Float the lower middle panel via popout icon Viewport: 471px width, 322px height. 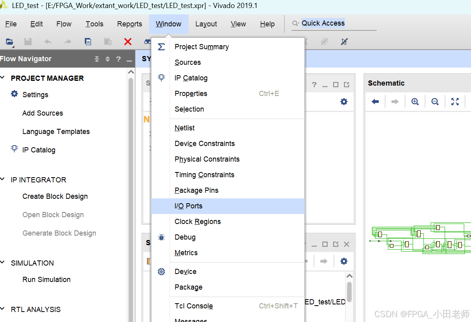point(336,244)
